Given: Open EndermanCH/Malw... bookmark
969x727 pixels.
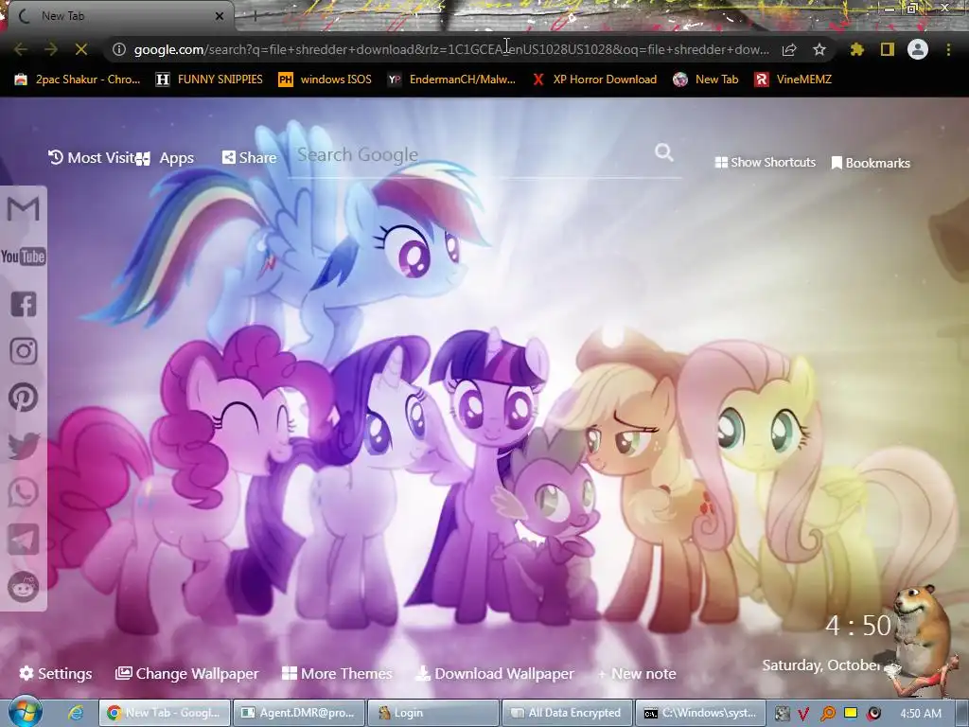Looking at the screenshot, I should tap(451, 80).
